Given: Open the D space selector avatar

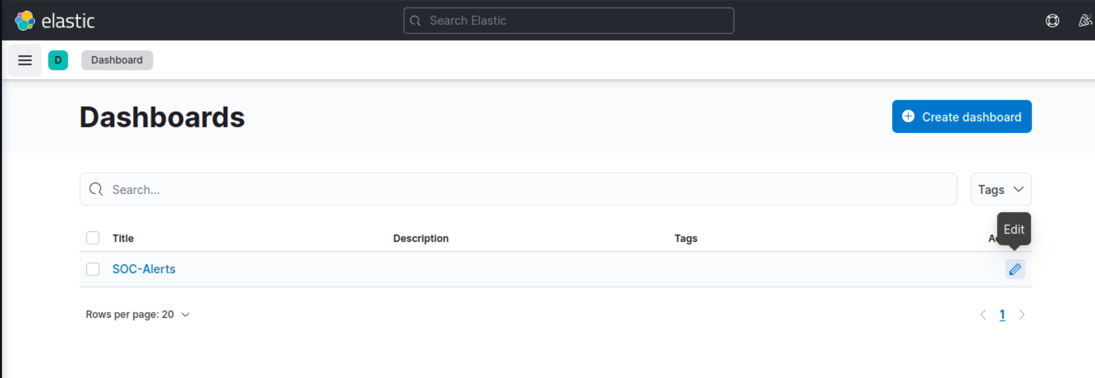Looking at the screenshot, I should point(58,60).
